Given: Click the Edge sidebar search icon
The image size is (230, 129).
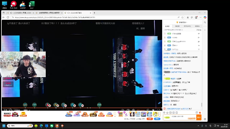Looking at the screenshot, I should [205, 22].
